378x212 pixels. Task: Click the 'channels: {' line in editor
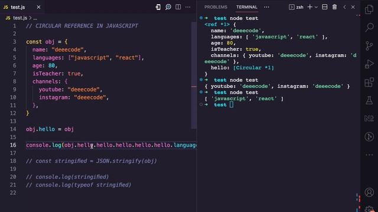pyautogui.click(x=50, y=81)
